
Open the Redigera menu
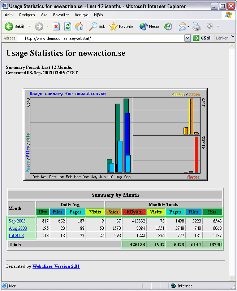(x=27, y=15)
